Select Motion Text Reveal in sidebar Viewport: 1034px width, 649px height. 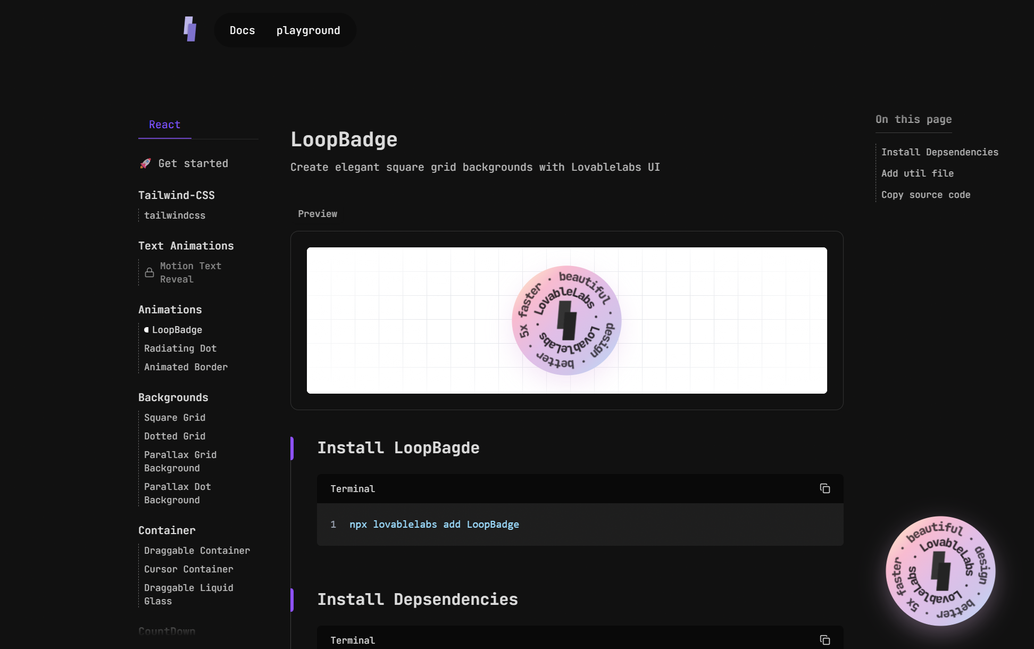190,272
